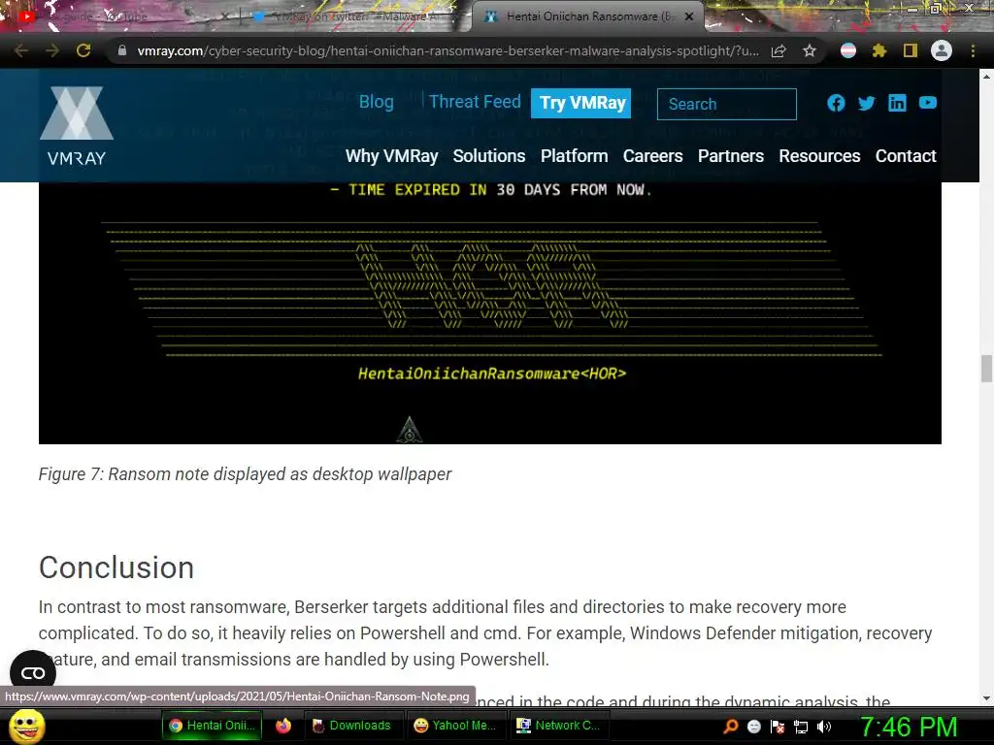Click the round floating widget button at bottom left
The width and height of the screenshot is (994, 745).
point(33,673)
